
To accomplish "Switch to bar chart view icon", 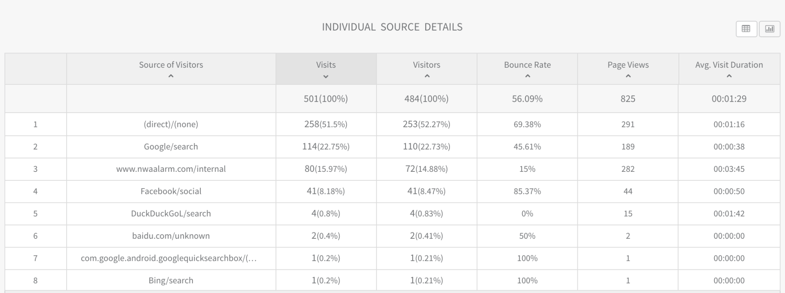I will [769, 29].
